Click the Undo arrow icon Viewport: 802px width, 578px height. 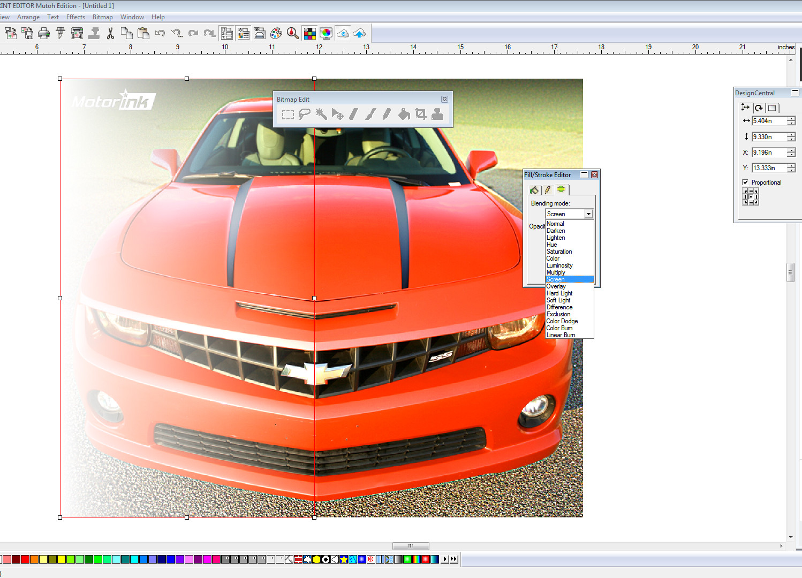coord(160,34)
